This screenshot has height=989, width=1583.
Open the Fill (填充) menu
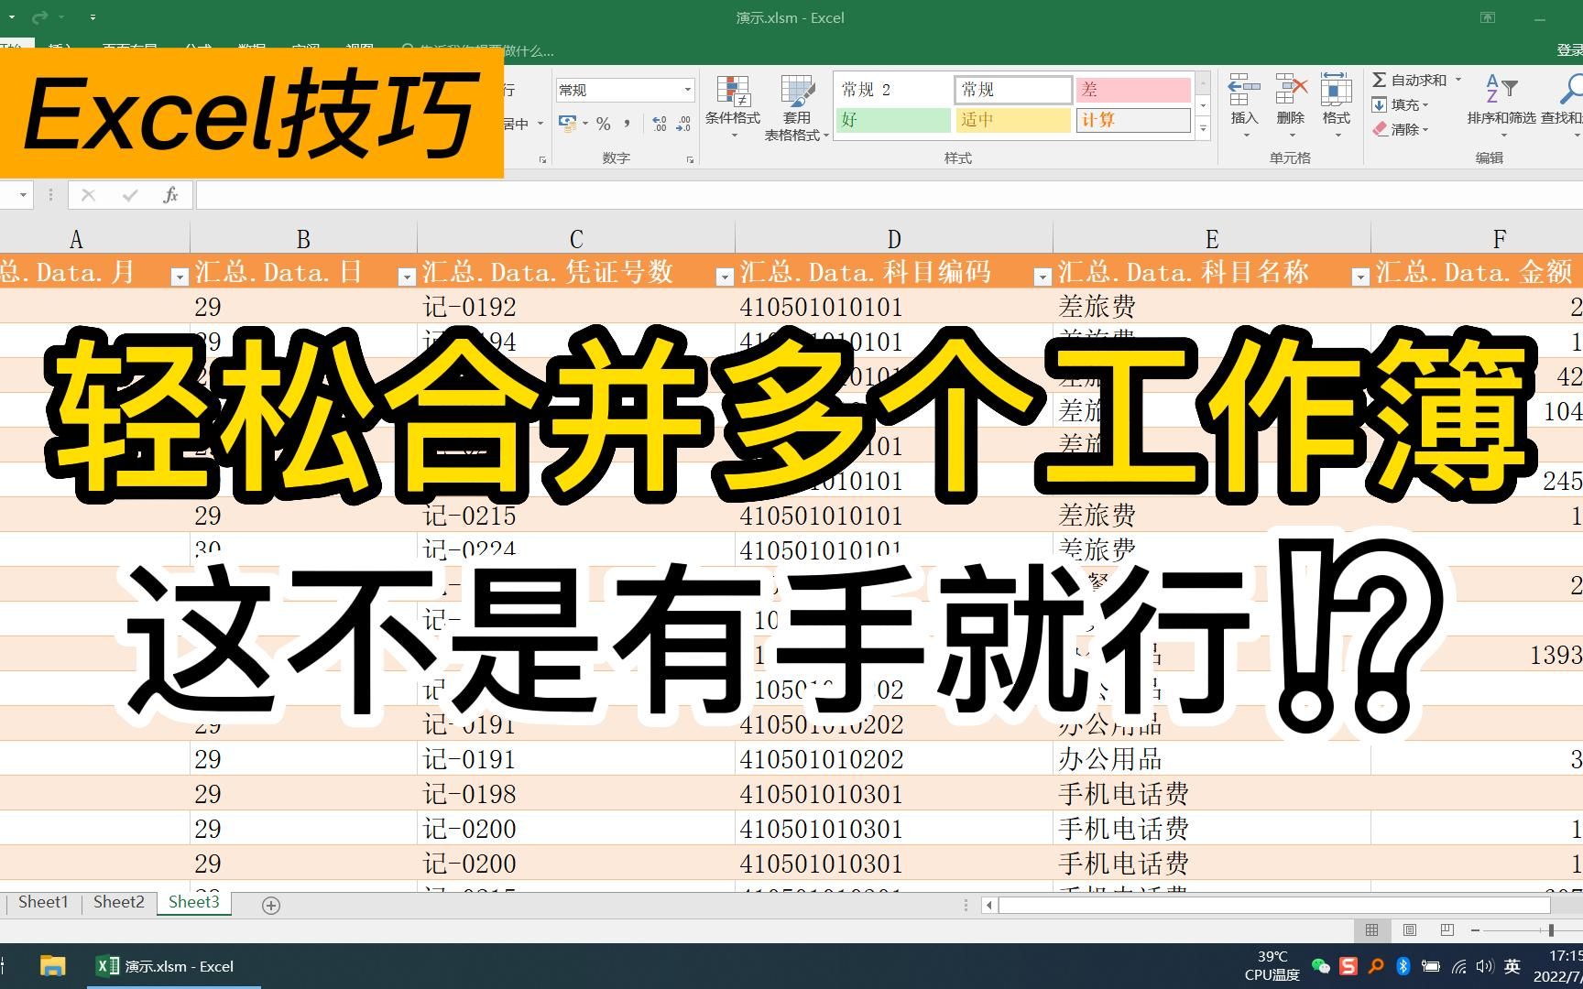(1400, 105)
